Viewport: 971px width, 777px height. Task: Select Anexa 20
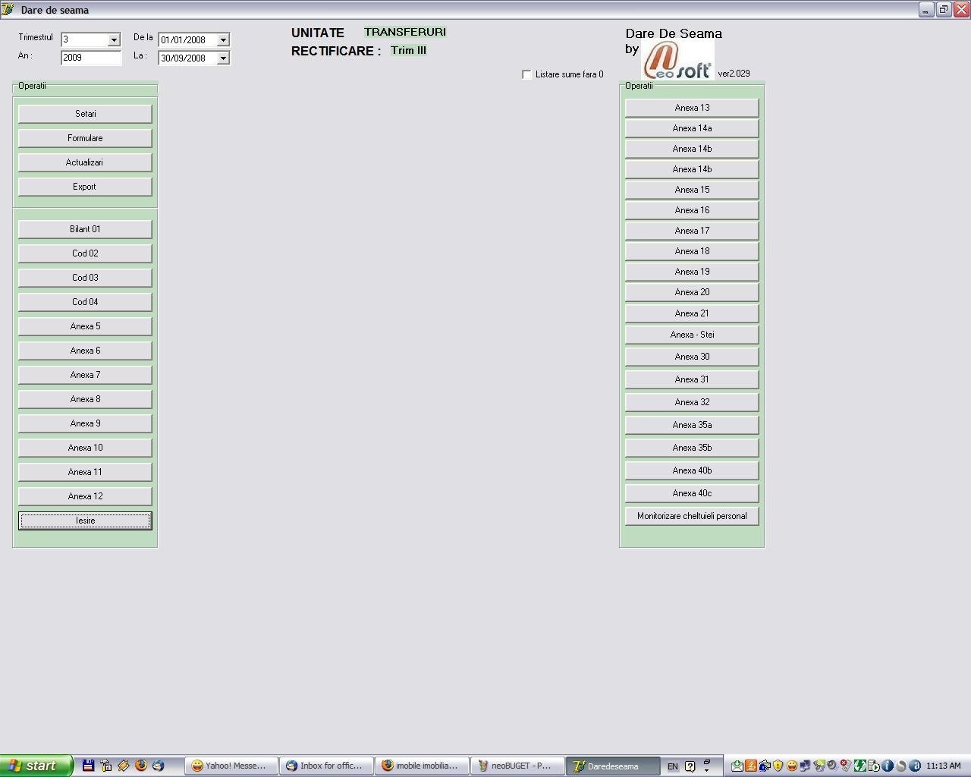tap(692, 292)
